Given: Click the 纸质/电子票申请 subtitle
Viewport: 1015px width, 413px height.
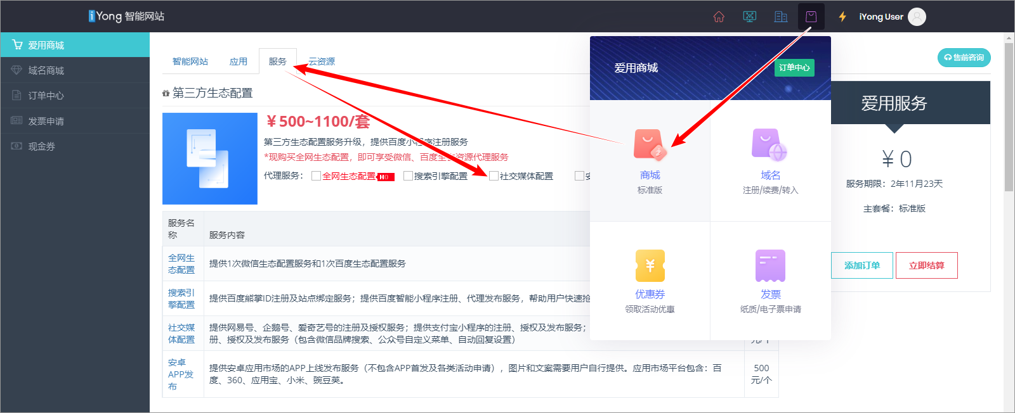Looking at the screenshot, I should coord(770,309).
